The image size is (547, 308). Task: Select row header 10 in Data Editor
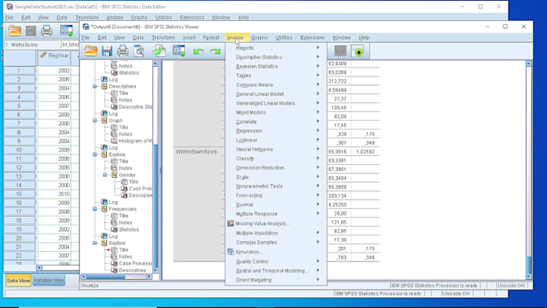[x=19, y=150]
